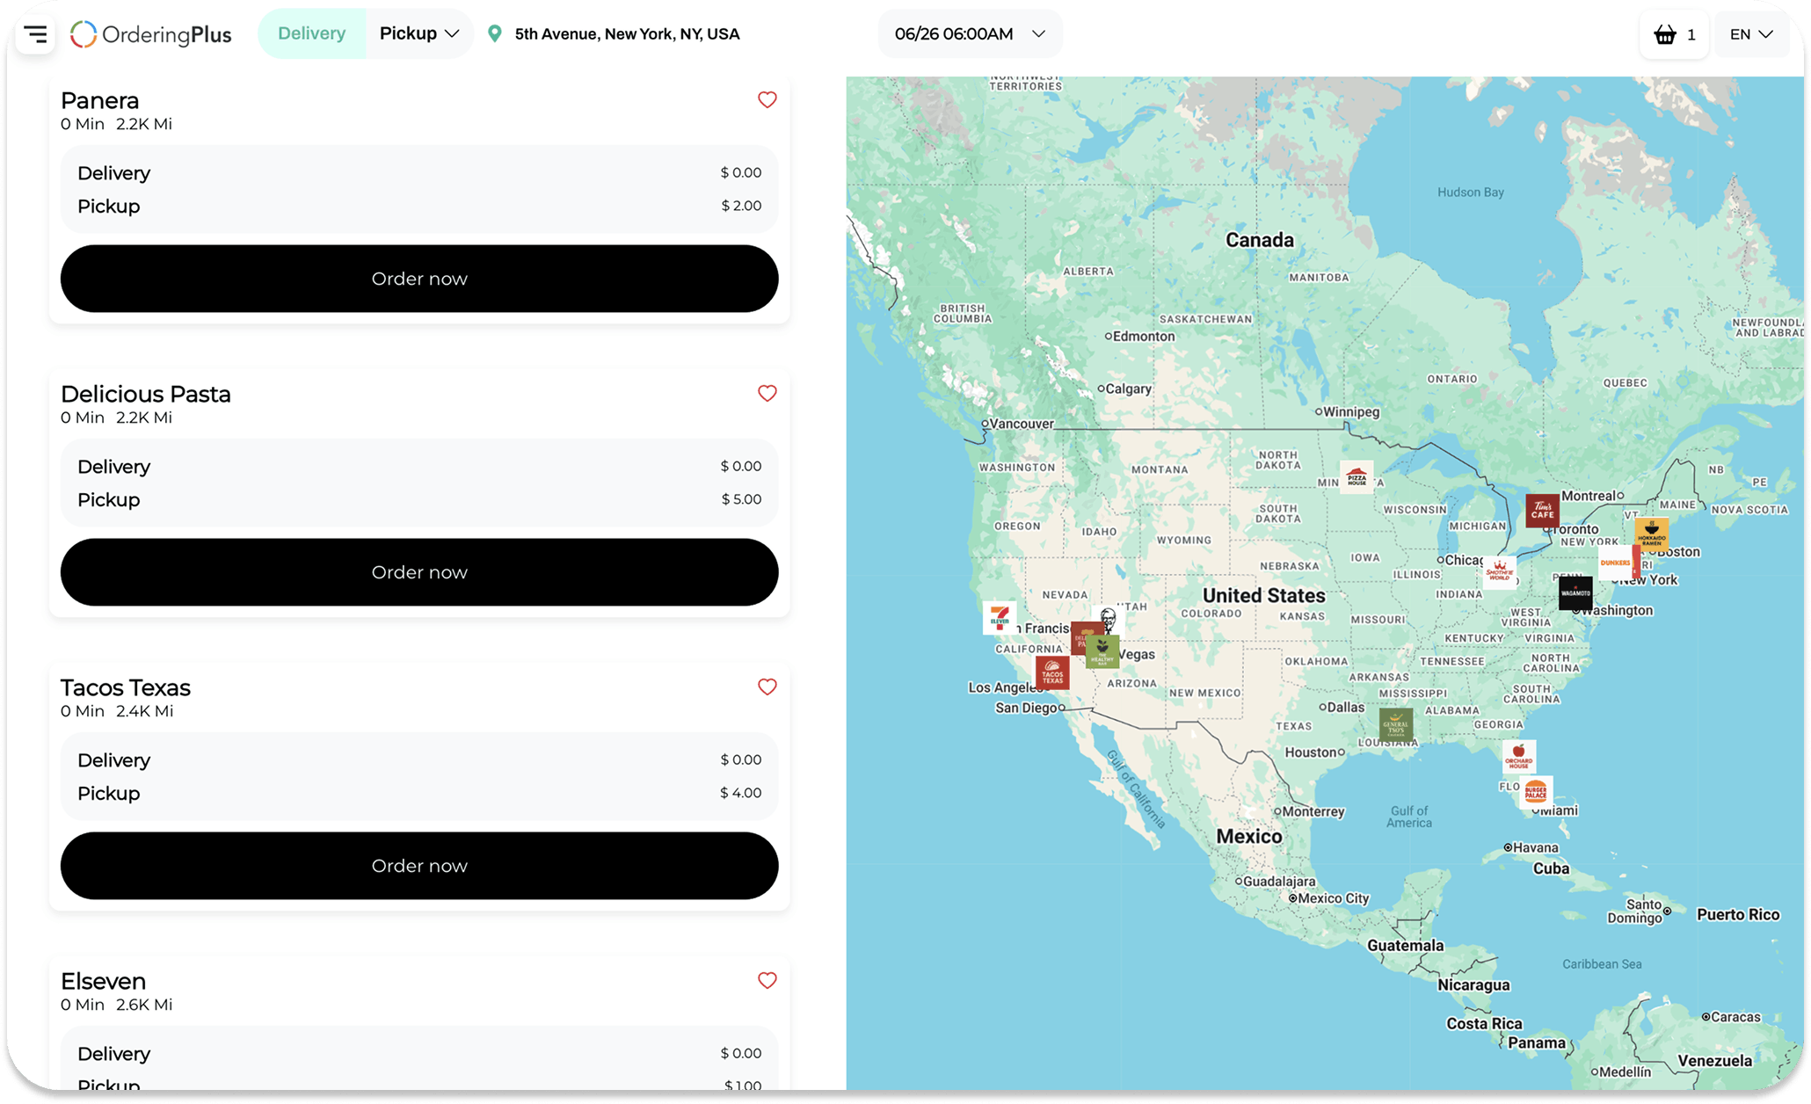
Task: Open the Delicious Pasta restaurant title
Action: tap(146, 394)
